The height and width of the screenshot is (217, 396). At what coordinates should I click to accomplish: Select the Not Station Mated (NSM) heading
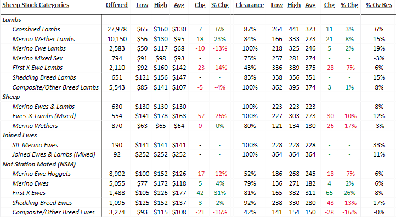point(39,164)
